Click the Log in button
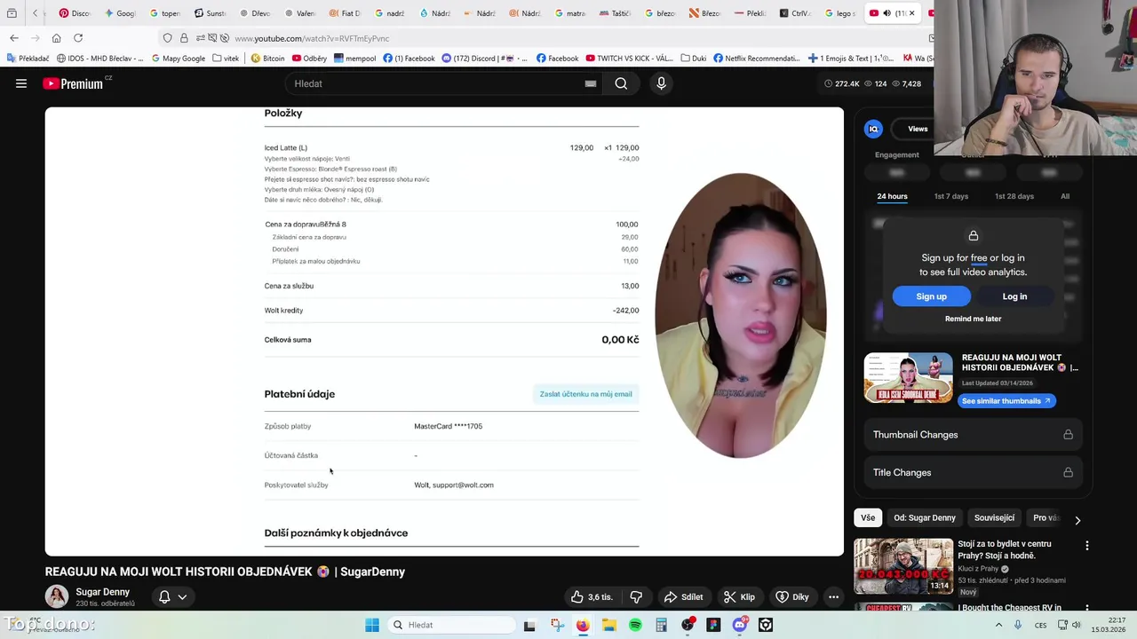This screenshot has height=639, width=1137. pos(1014,296)
